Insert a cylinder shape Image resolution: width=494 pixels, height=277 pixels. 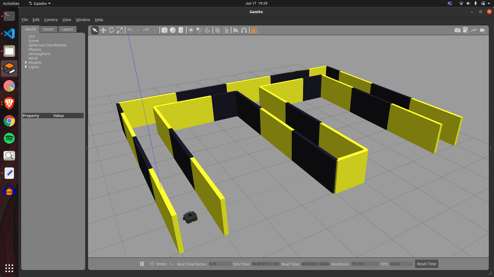[x=181, y=30]
